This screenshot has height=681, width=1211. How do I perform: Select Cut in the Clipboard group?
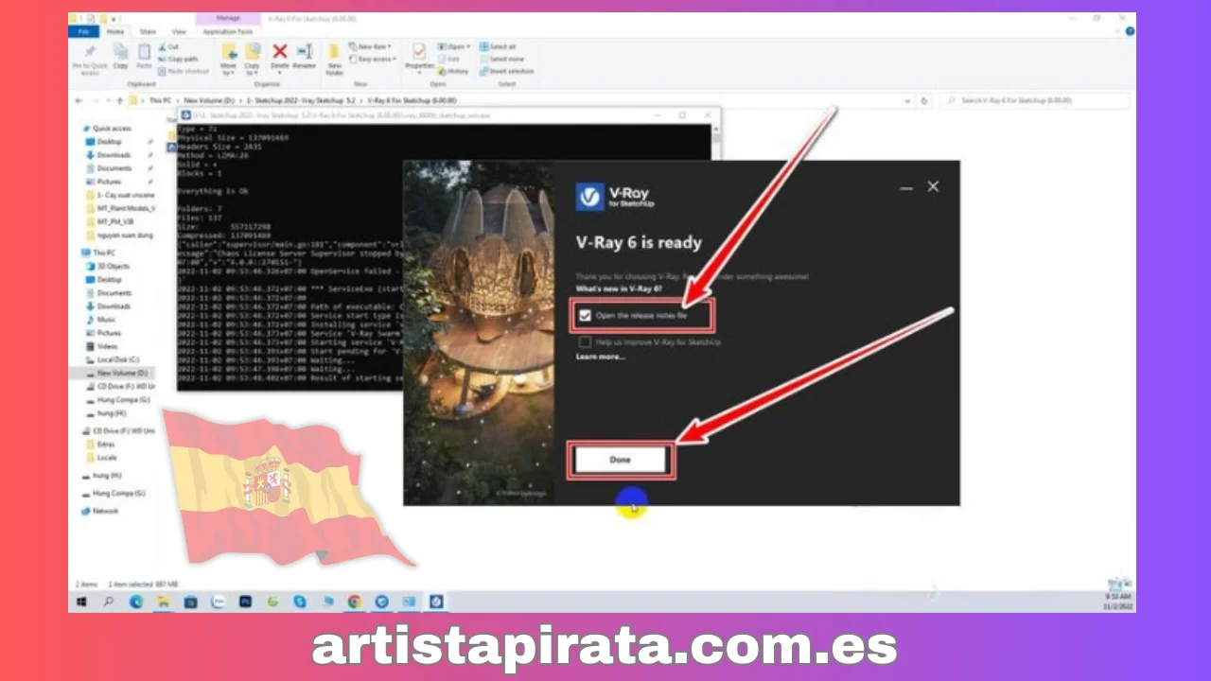coord(167,46)
